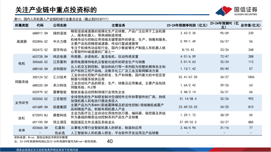Click the 主营业务 column header
The image size is (271, 152).
tap(118, 25)
